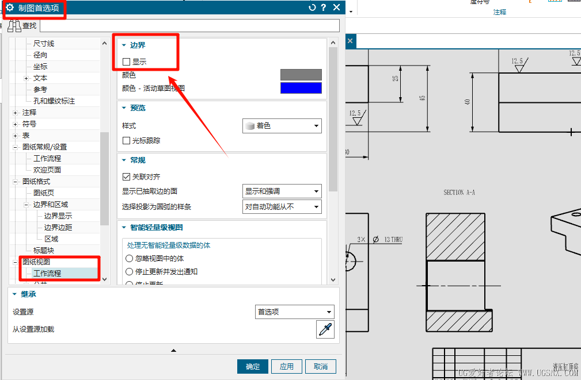Screen dimensions: 581x380
Task: Select the 忽略视图中的体 radio button
Action: pos(130,258)
